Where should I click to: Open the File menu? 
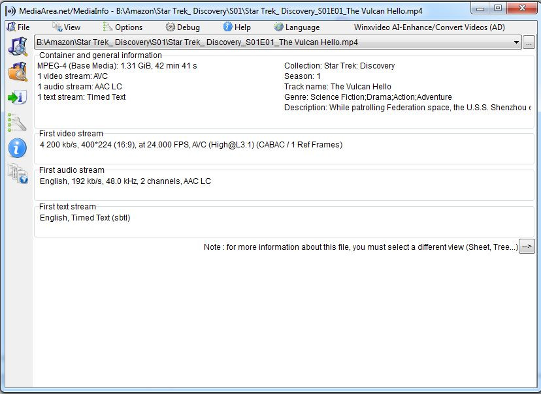click(x=18, y=27)
